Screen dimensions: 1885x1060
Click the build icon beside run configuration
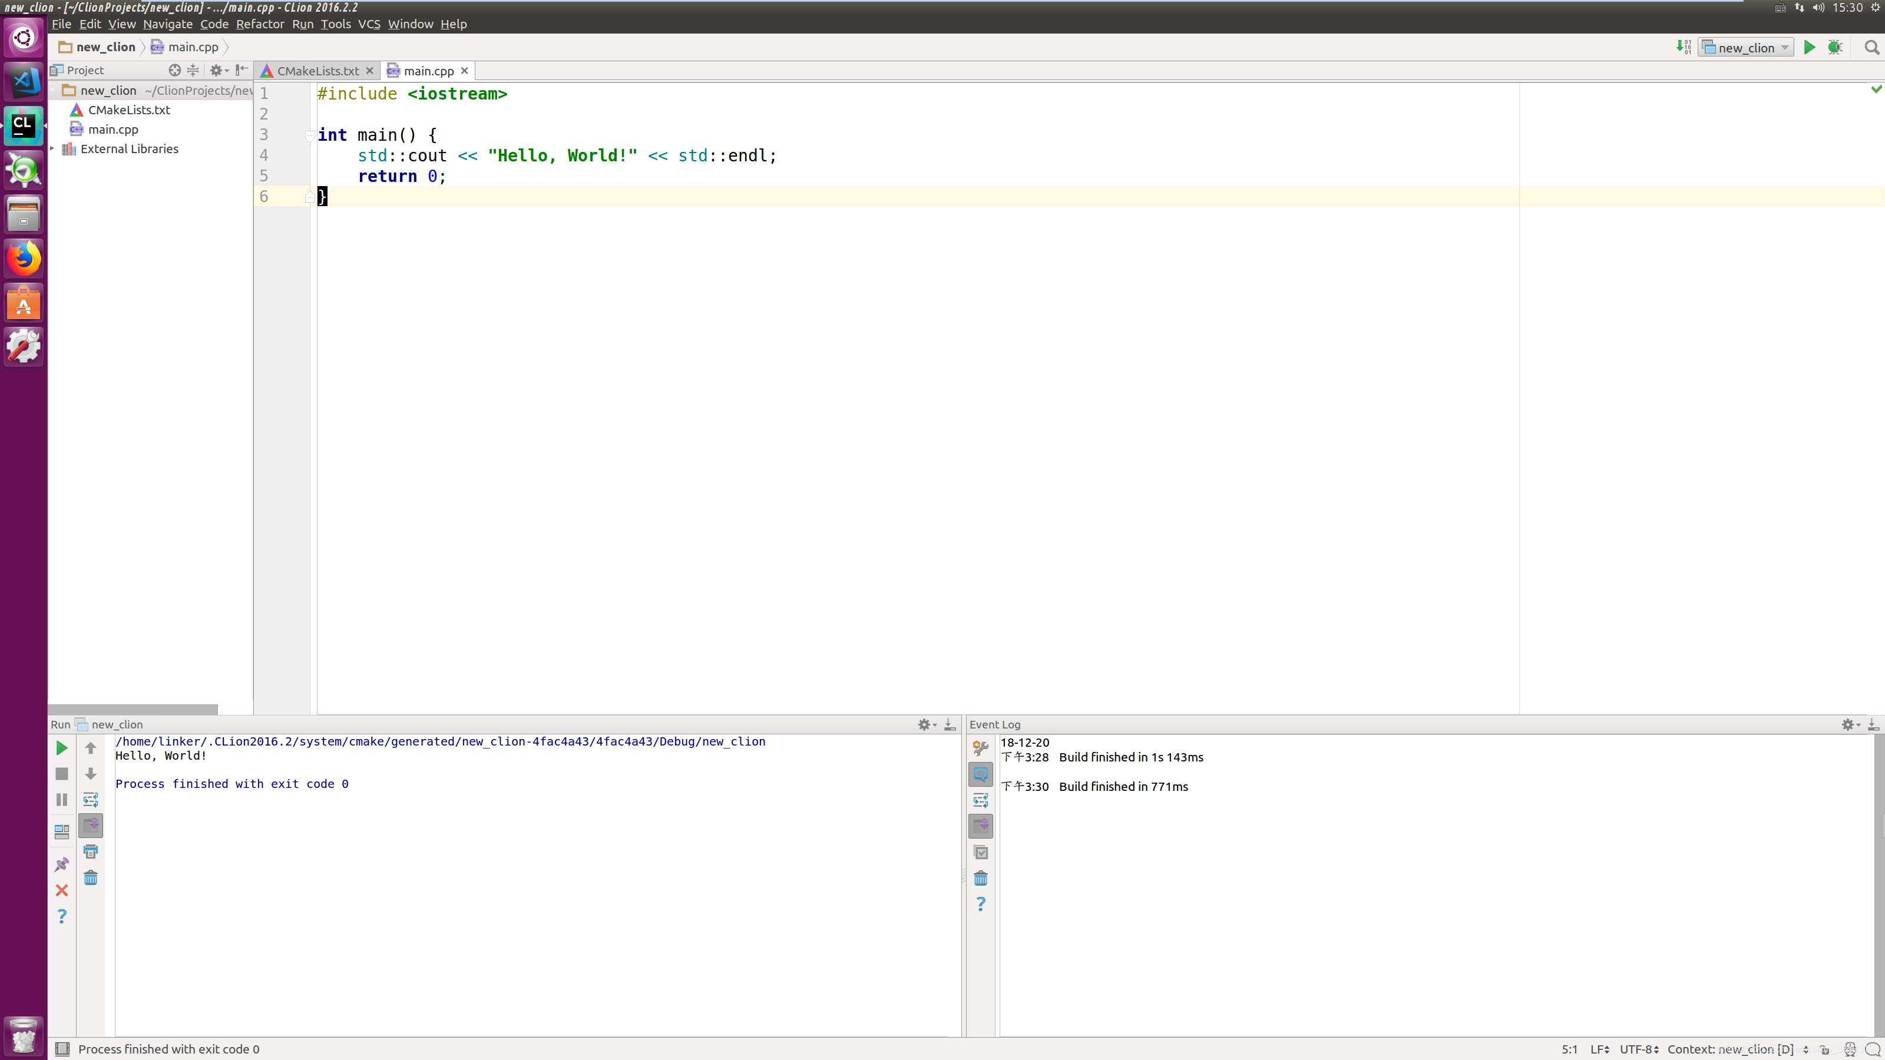[x=1683, y=48]
